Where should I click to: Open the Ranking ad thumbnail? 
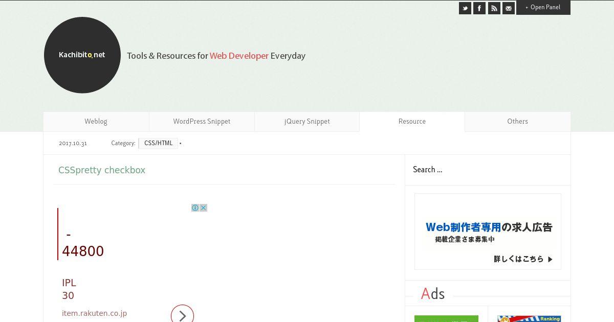[529, 318]
